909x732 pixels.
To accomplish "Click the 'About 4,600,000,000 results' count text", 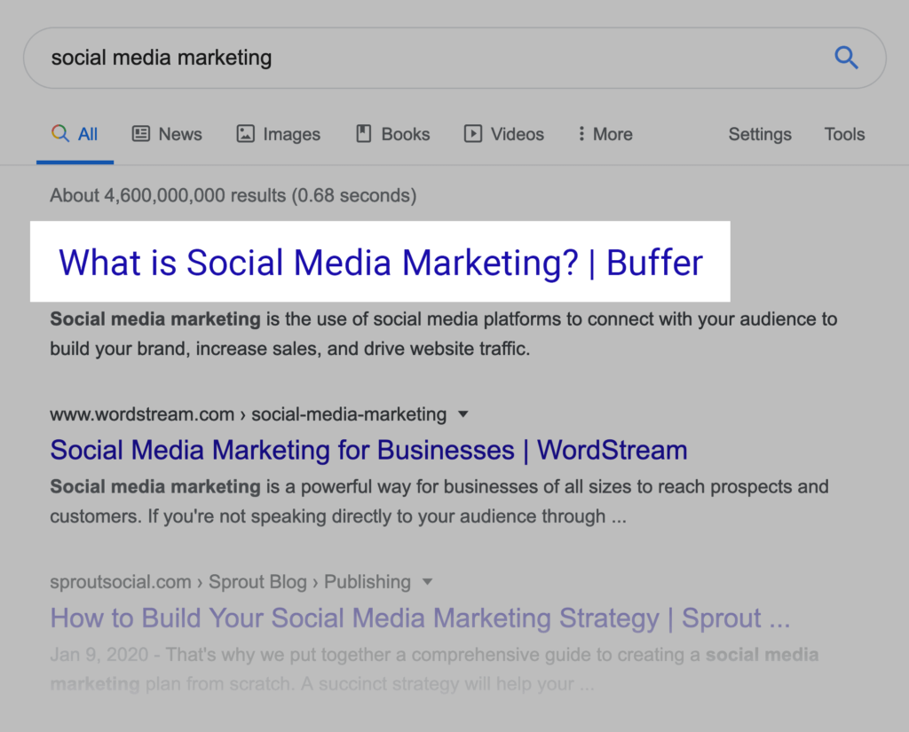I will (x=233, y=195).
